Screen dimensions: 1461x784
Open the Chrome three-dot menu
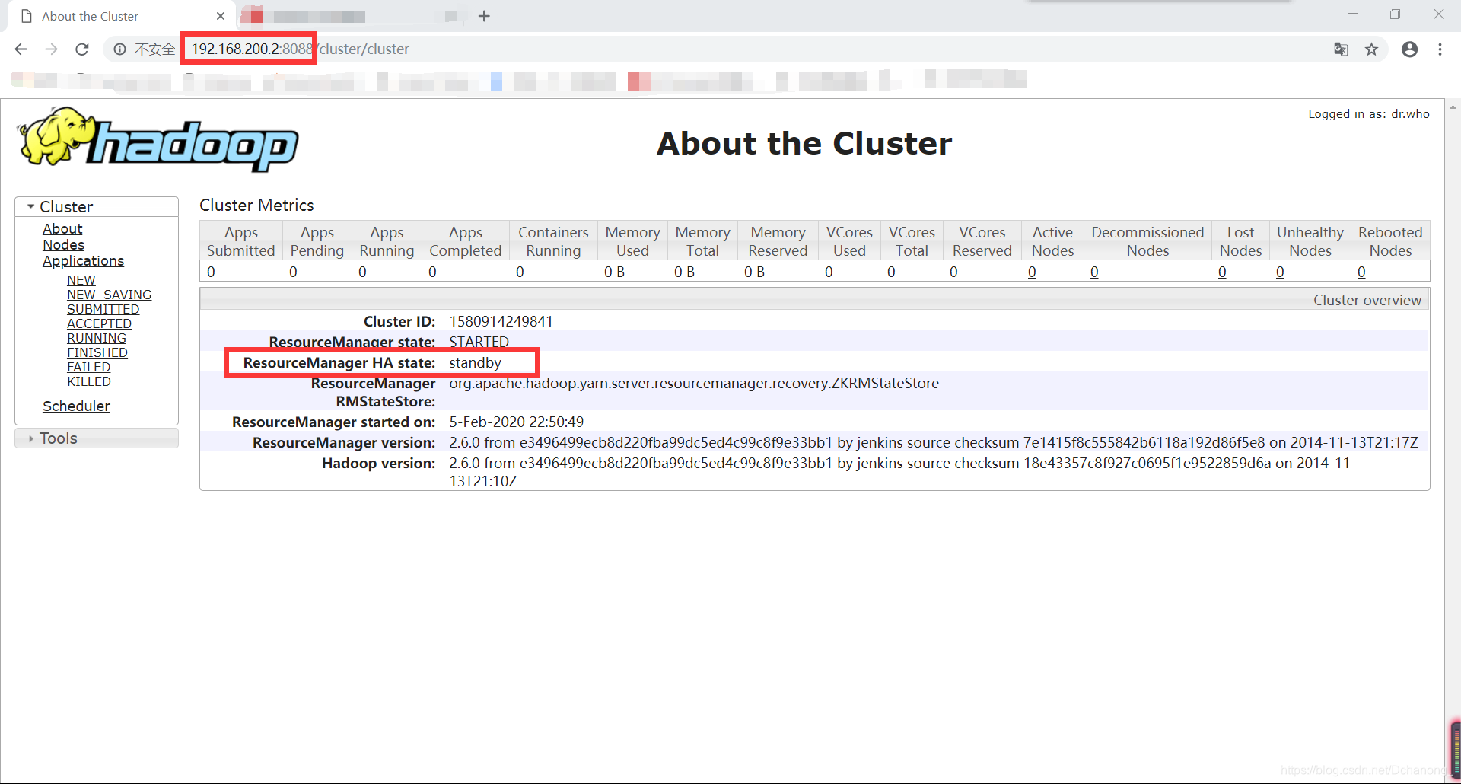(1440, 49)
